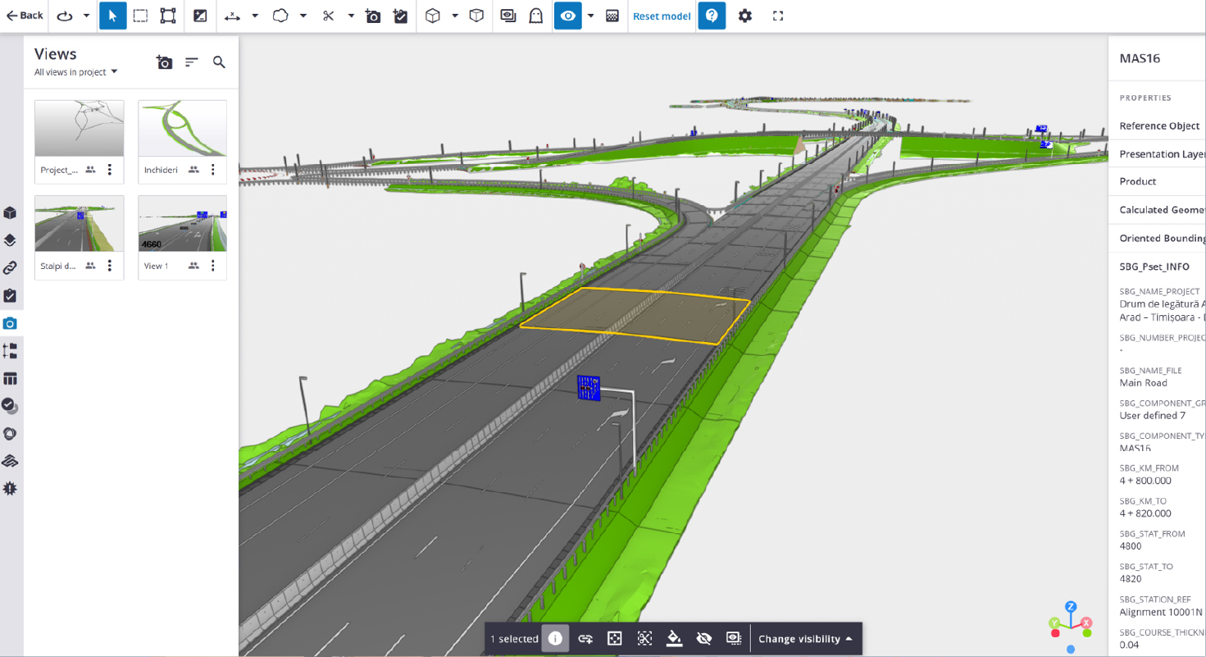Select the bounding-box area select tool
1206x657 pixels.
168,16
